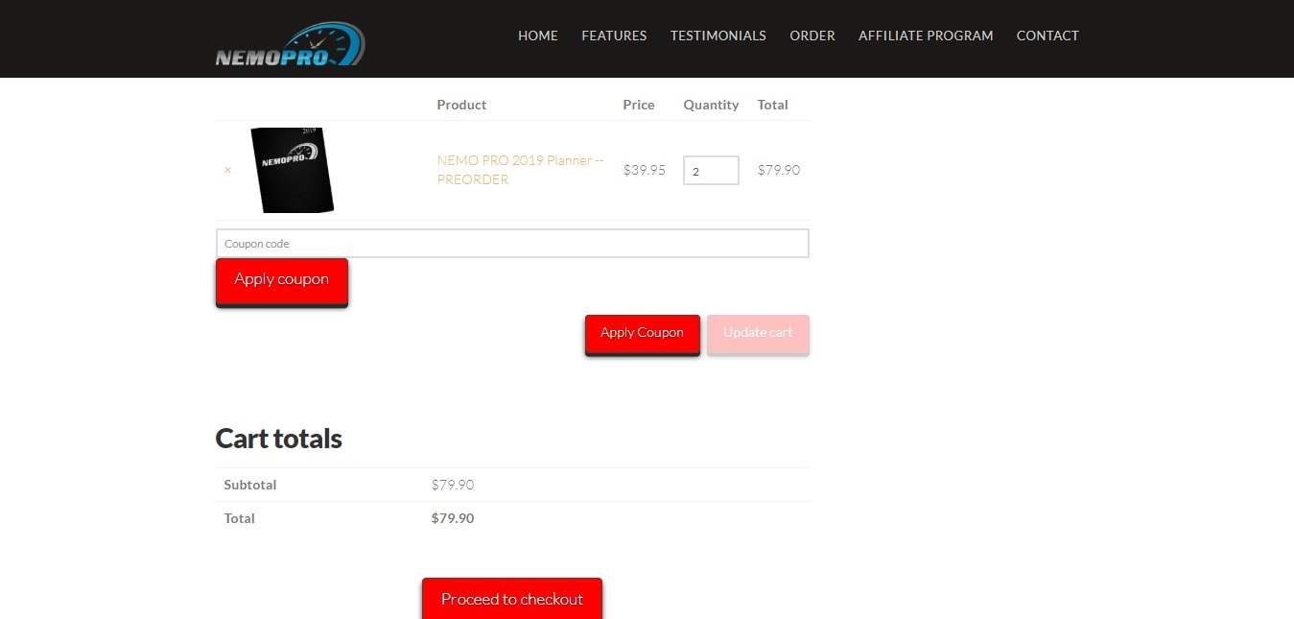Click the Subtotal label
1294x619 pixels.
(x=250, y=485)
